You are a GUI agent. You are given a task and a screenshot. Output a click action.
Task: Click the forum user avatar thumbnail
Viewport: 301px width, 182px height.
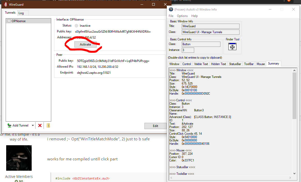tap(19, 158)
